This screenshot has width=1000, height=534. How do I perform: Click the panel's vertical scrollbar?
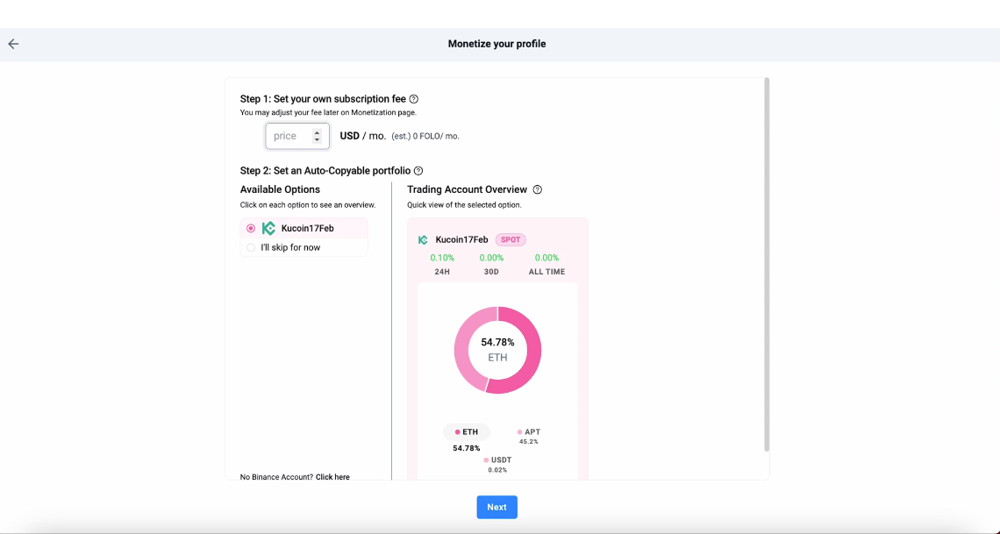pos(767,265)
